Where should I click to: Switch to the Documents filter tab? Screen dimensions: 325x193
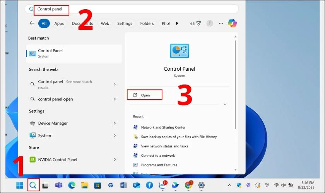coord(82,24)
